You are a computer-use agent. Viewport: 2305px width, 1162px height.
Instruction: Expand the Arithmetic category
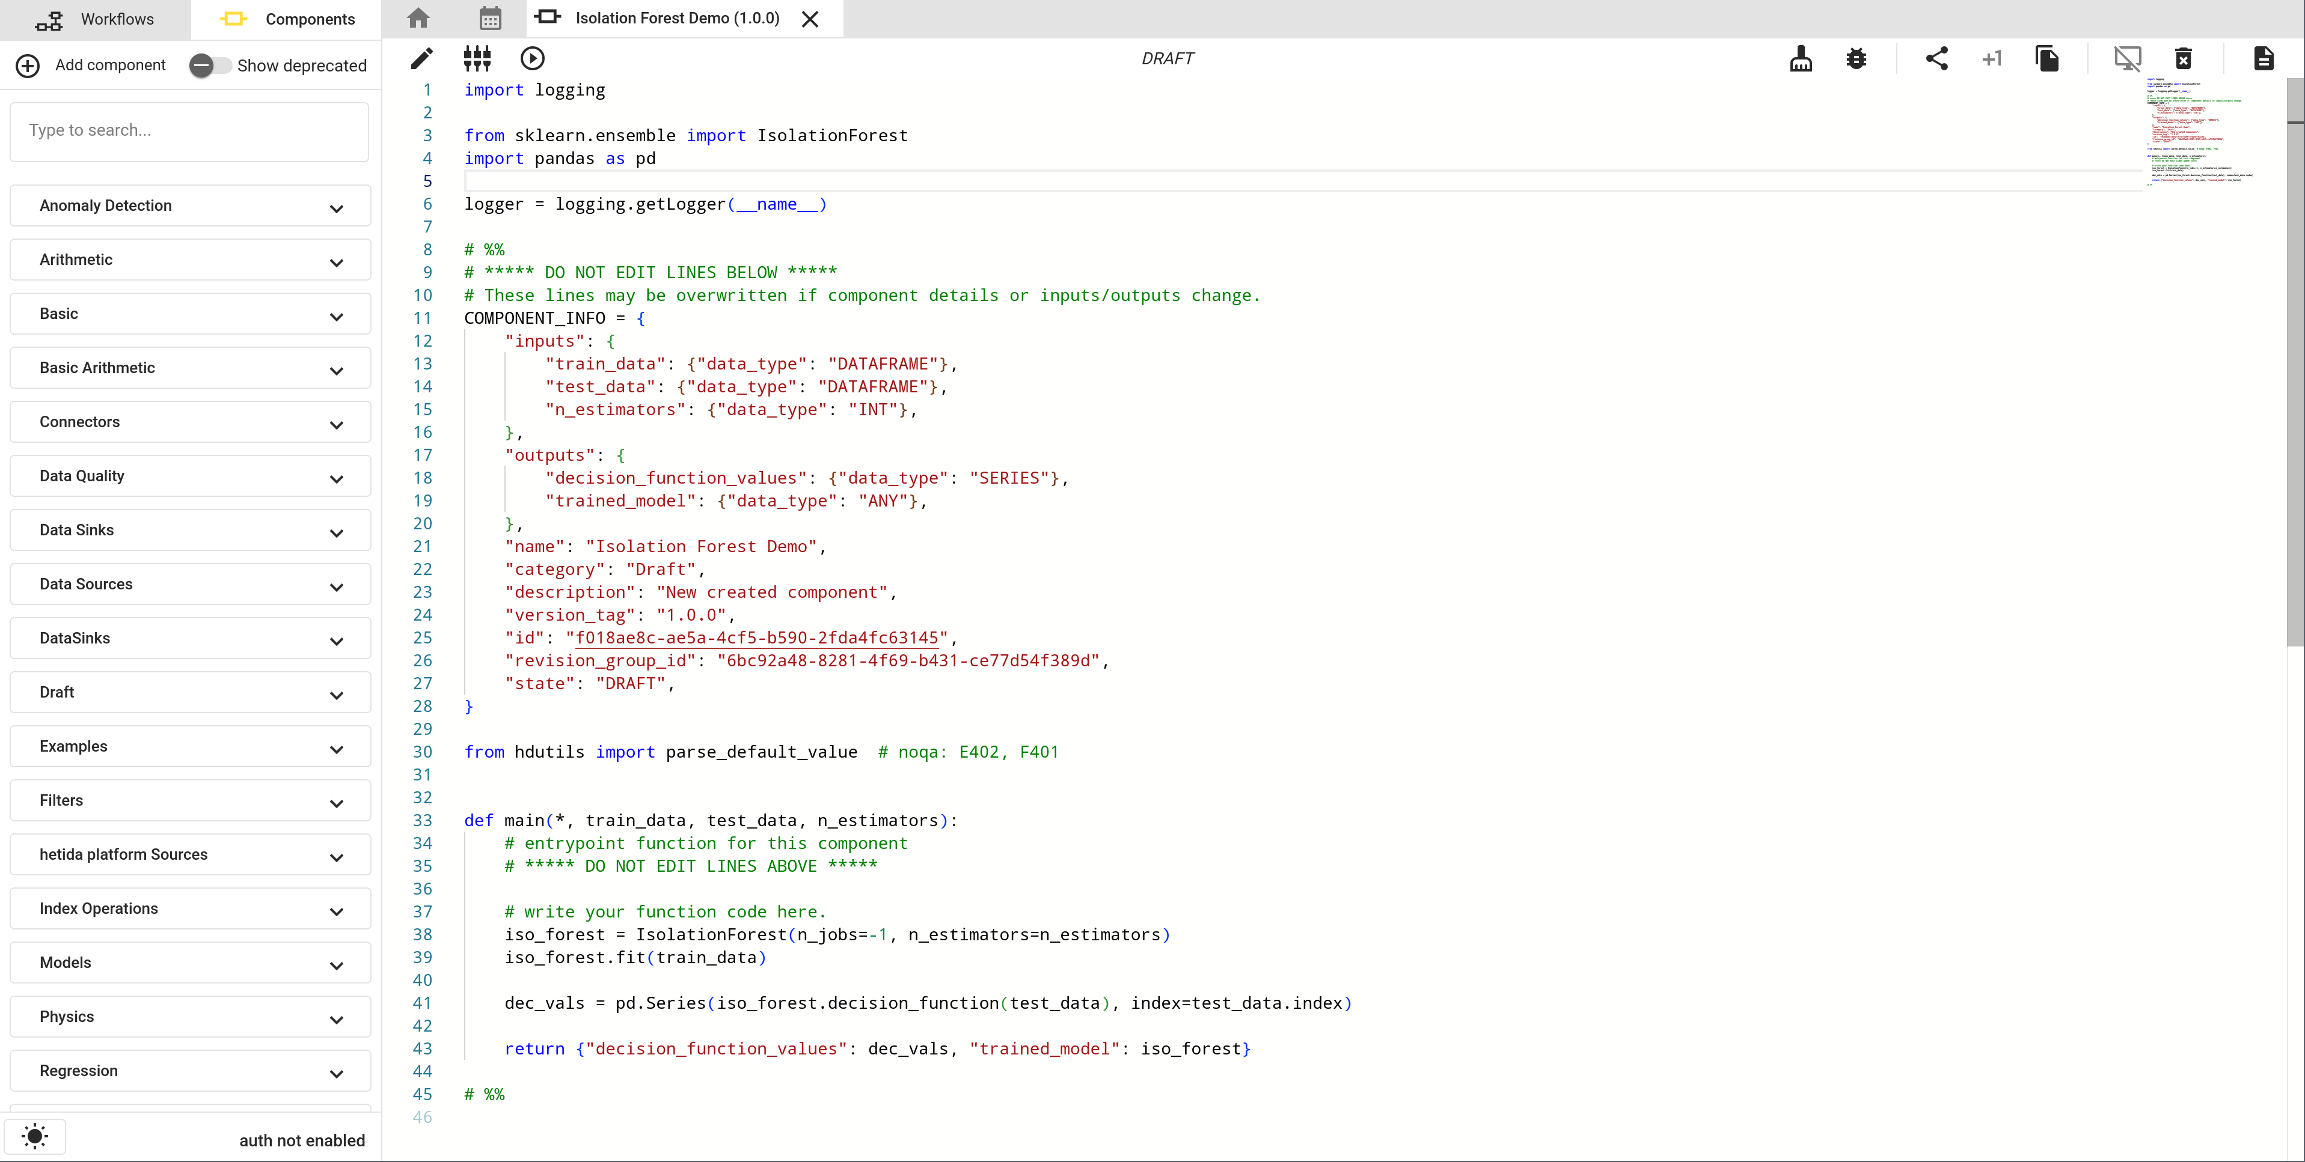(x=190, y=260)
